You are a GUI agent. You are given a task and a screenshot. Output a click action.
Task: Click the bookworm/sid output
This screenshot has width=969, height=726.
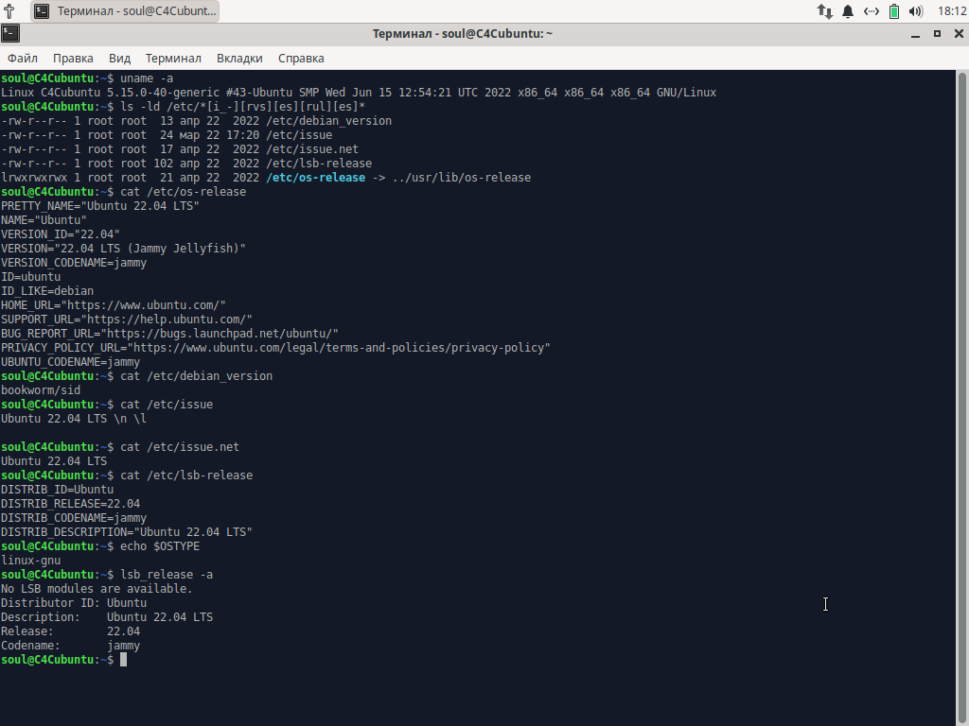[40, 390]
